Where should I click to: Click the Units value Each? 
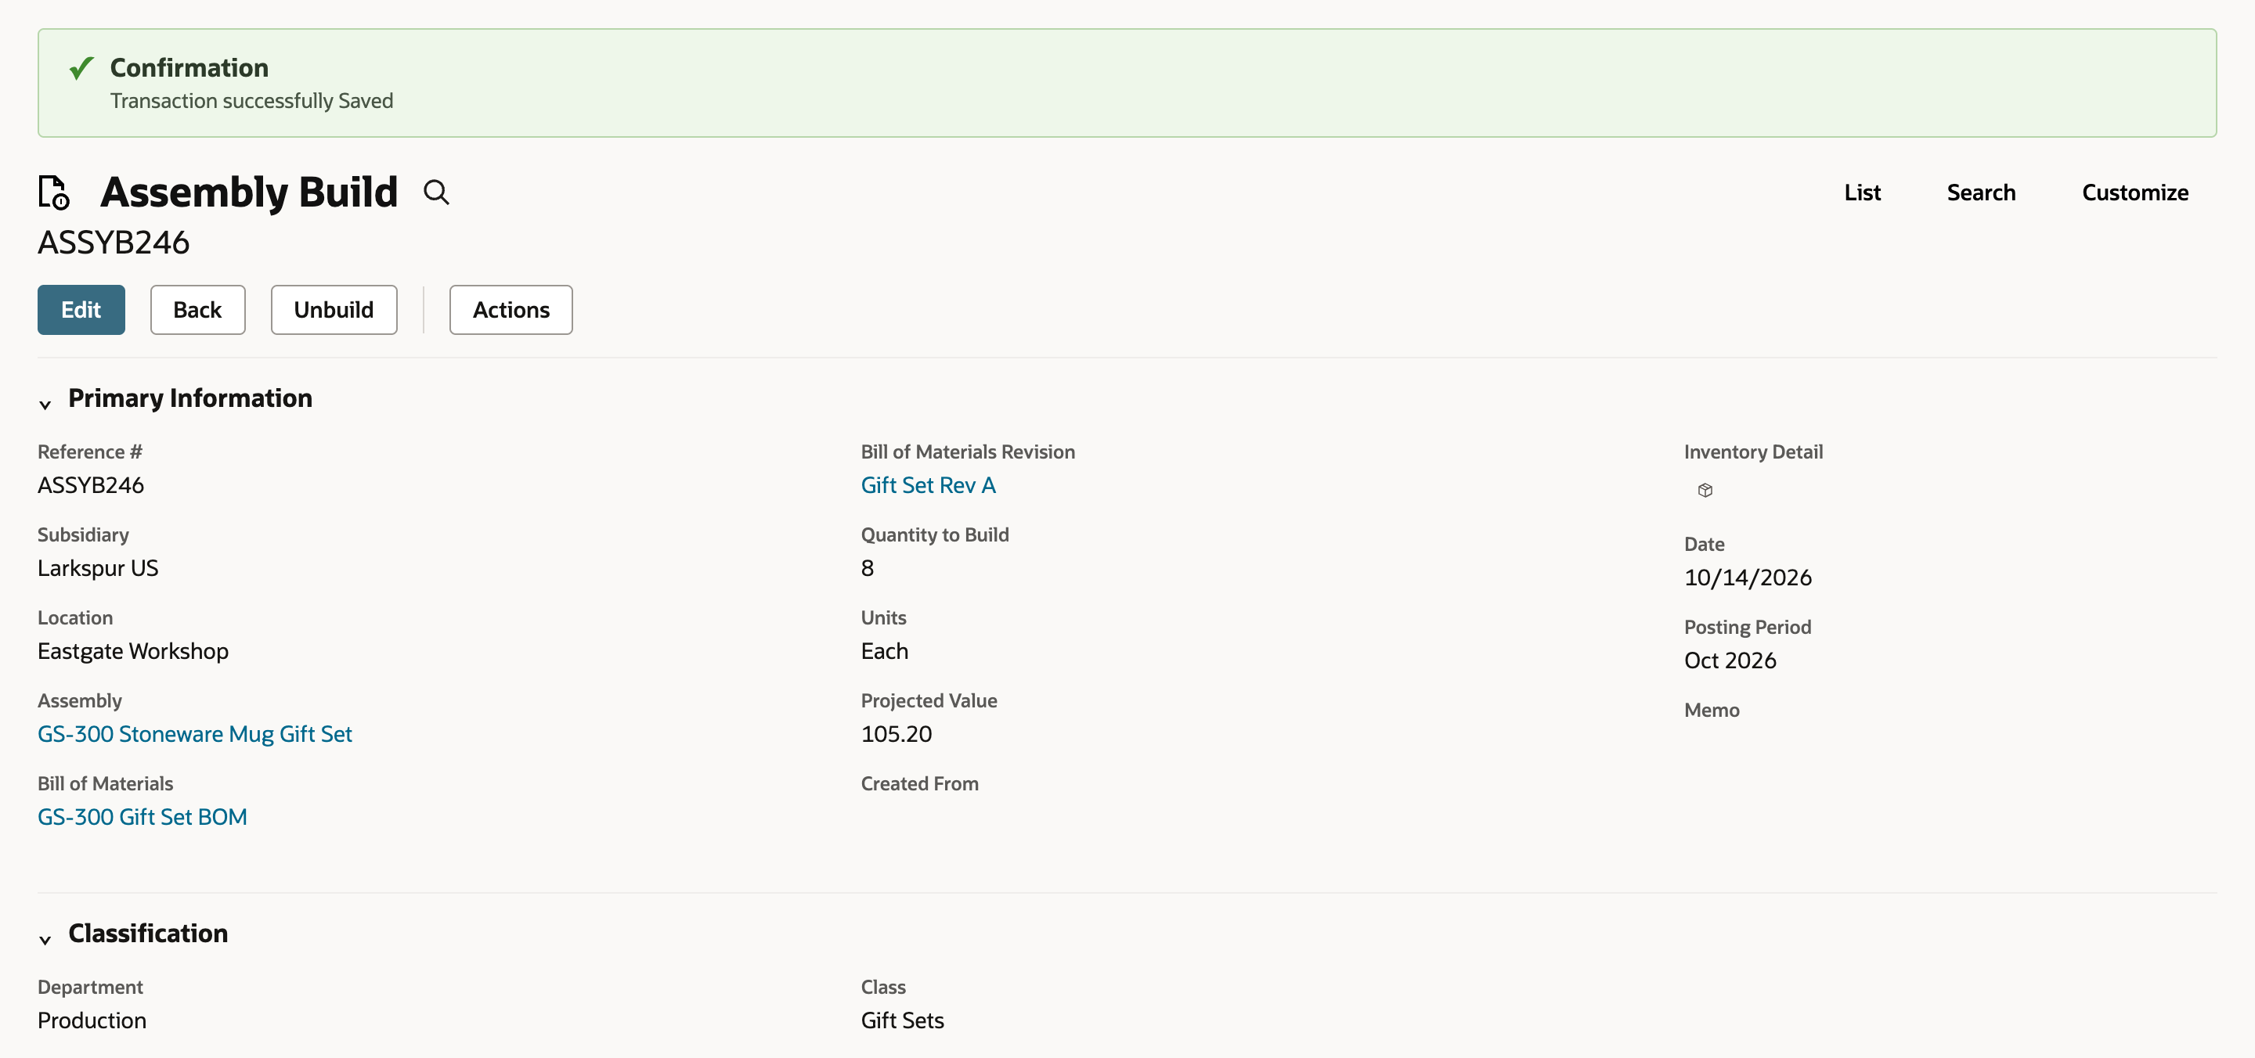(884, 651)
